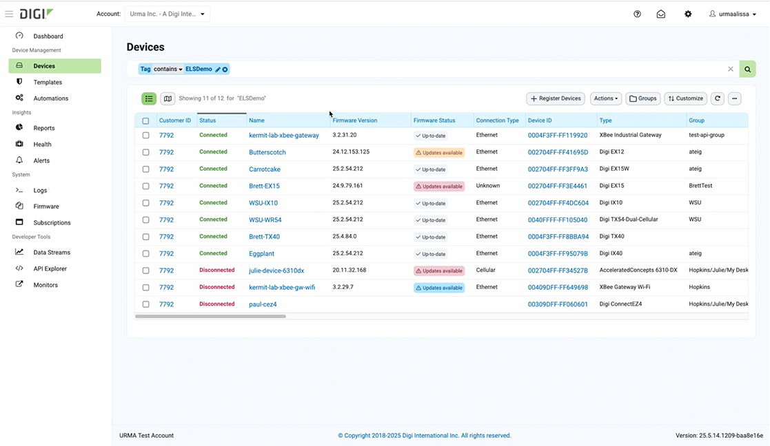Switch to map view
This screenshot has height=446, width=770.
pyautogui.click(x=168, y=98)
